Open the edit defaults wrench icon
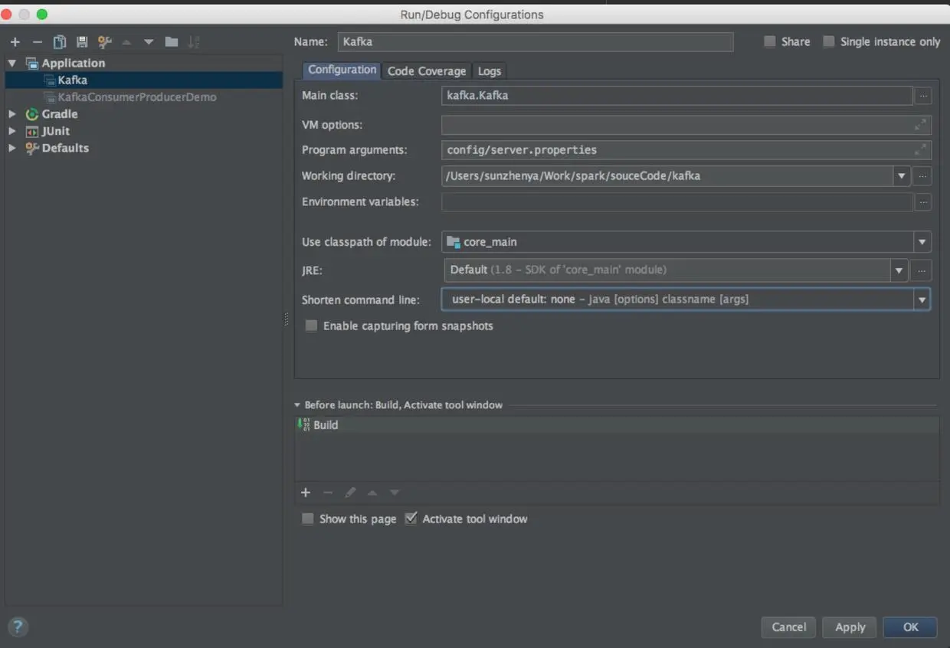 click(x=104, y=42)
